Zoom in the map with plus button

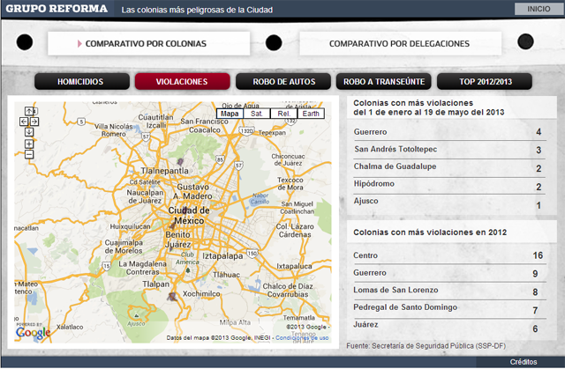click(x=29, y=143)
